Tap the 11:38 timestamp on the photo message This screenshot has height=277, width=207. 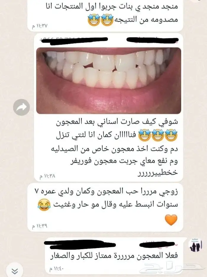point(47,176)
